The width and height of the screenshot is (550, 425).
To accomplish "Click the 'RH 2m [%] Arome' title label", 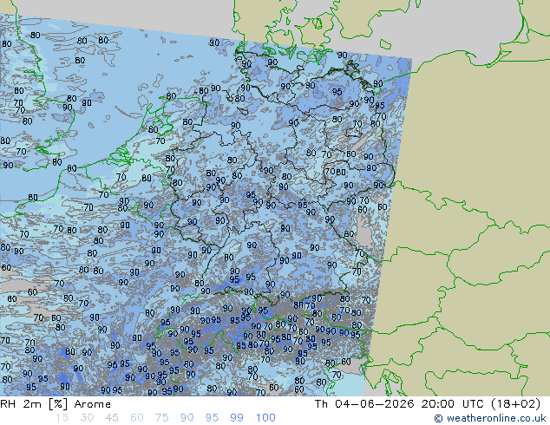I will coord(56,404).
